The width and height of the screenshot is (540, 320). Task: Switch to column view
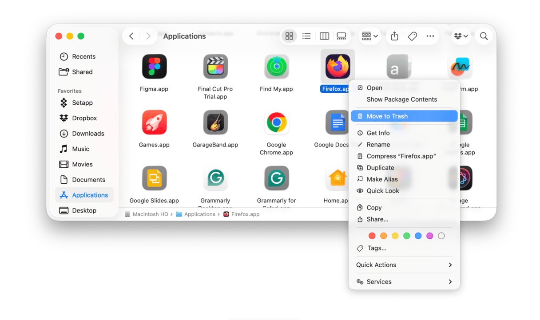point(324,36)
